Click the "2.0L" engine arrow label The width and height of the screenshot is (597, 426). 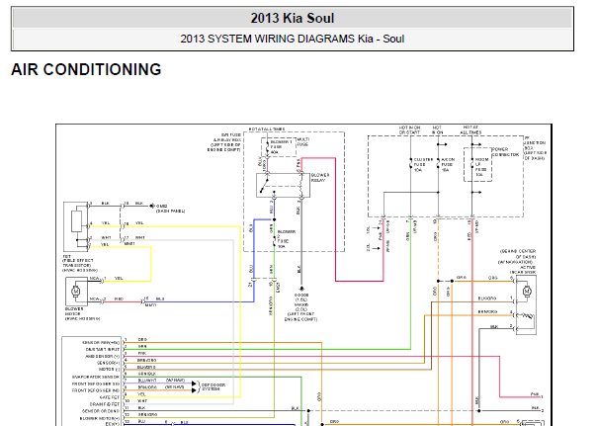click(x=368, y=247)
